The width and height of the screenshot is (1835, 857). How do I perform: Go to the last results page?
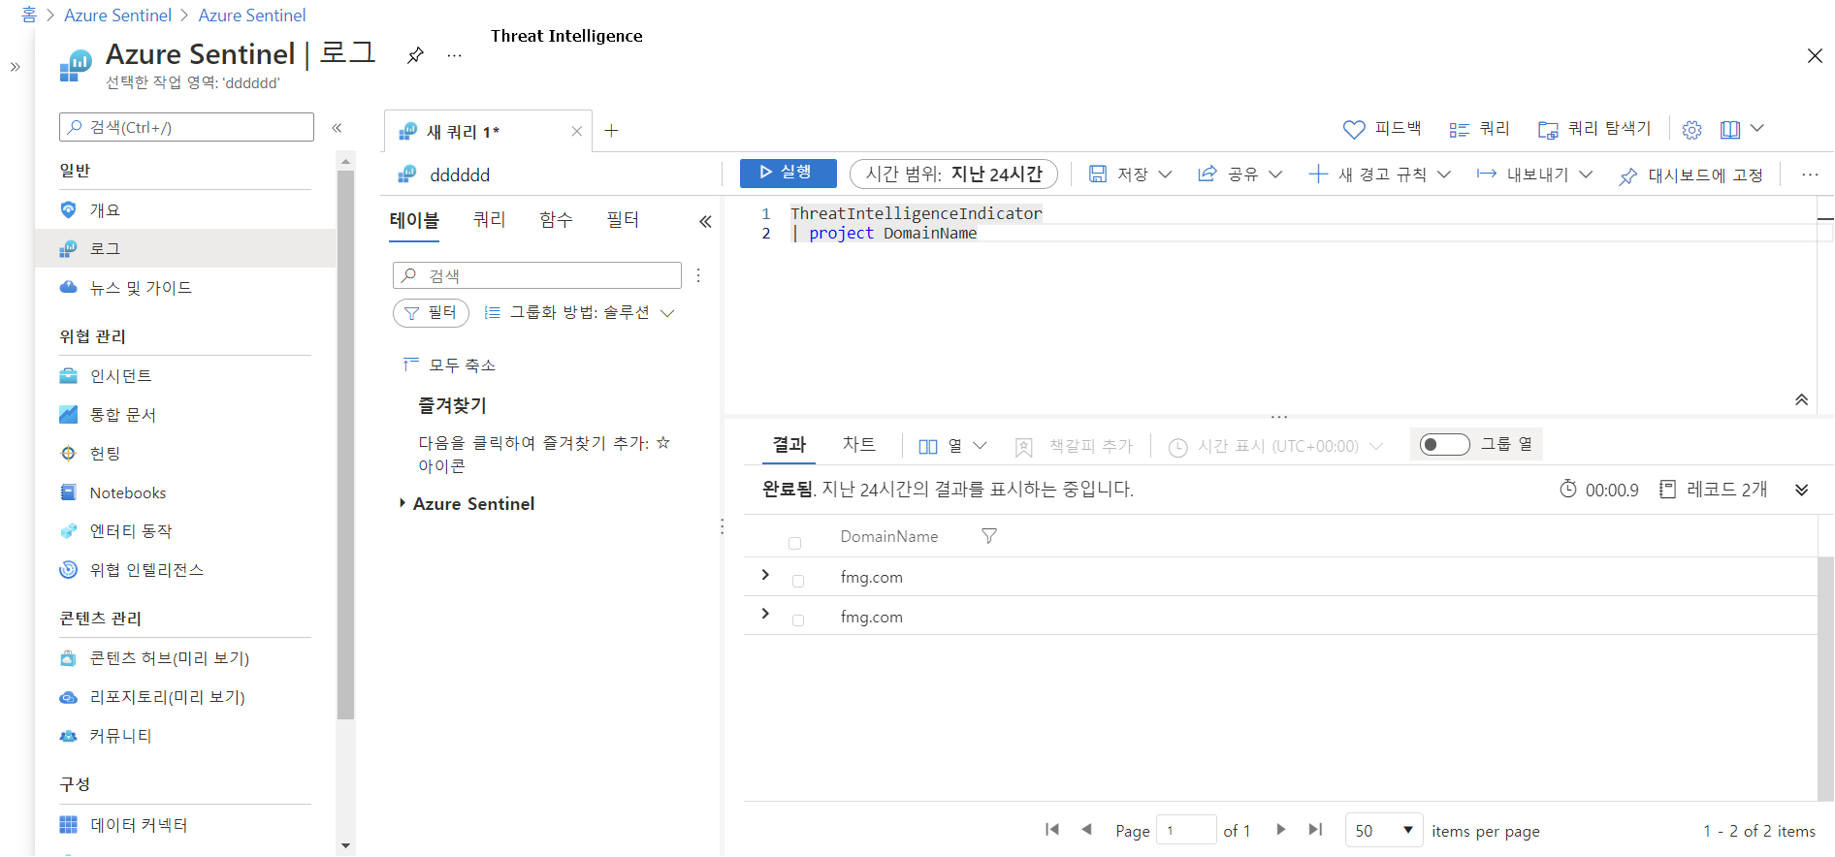tap(1315, 829)
